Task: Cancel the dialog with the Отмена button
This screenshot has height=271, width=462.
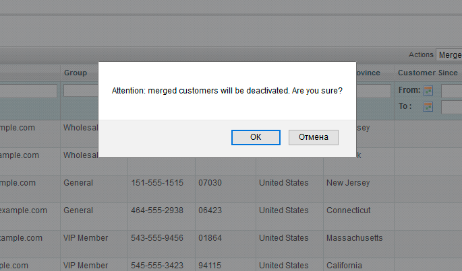Action: [x=314, y=137]
